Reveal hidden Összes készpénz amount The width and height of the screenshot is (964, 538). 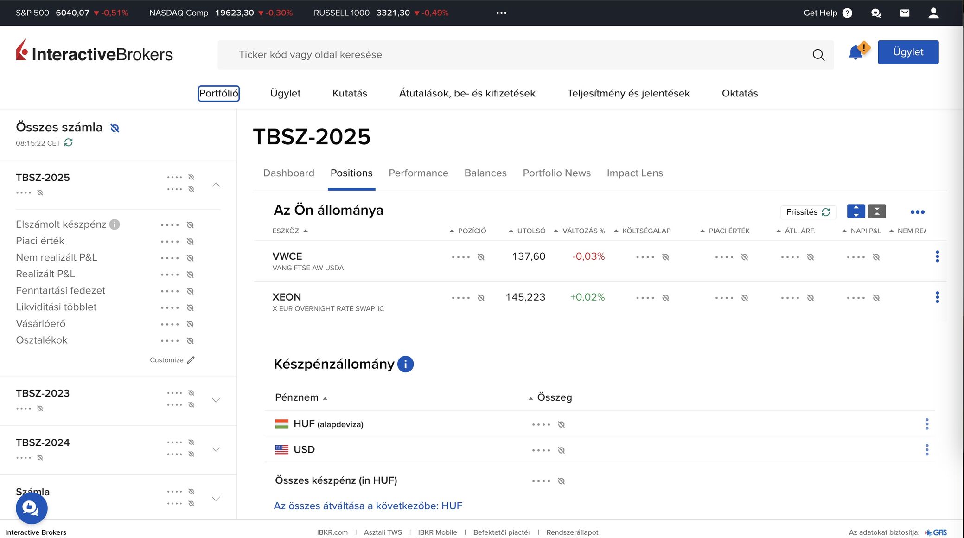pyautogui.click(x=561, y=481)
